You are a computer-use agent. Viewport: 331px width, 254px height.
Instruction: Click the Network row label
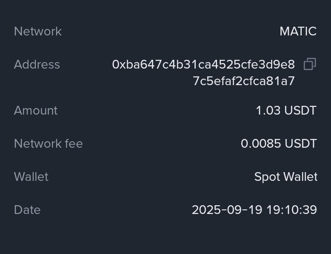(x=38, y=31)
